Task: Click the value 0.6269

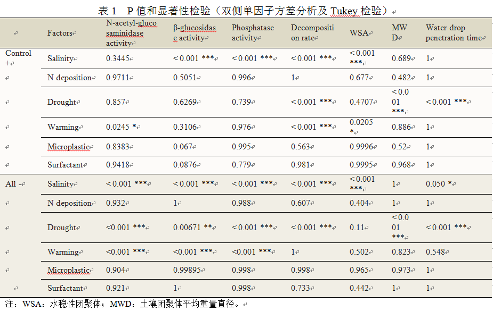Action: 185,102
